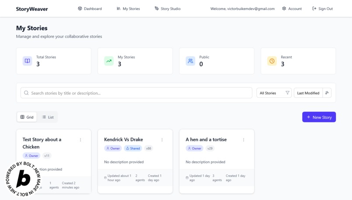Viewport: 352px width, 200px height.
Task: Click '3 agents' on A hen and a tortise
Action: tap(217, 178)
